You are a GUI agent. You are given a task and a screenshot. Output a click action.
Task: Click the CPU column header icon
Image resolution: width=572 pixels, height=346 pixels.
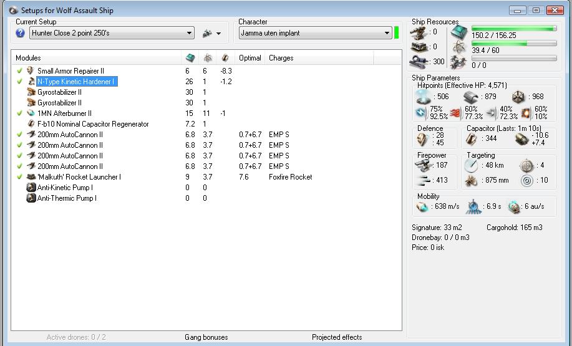pos(190,57)
